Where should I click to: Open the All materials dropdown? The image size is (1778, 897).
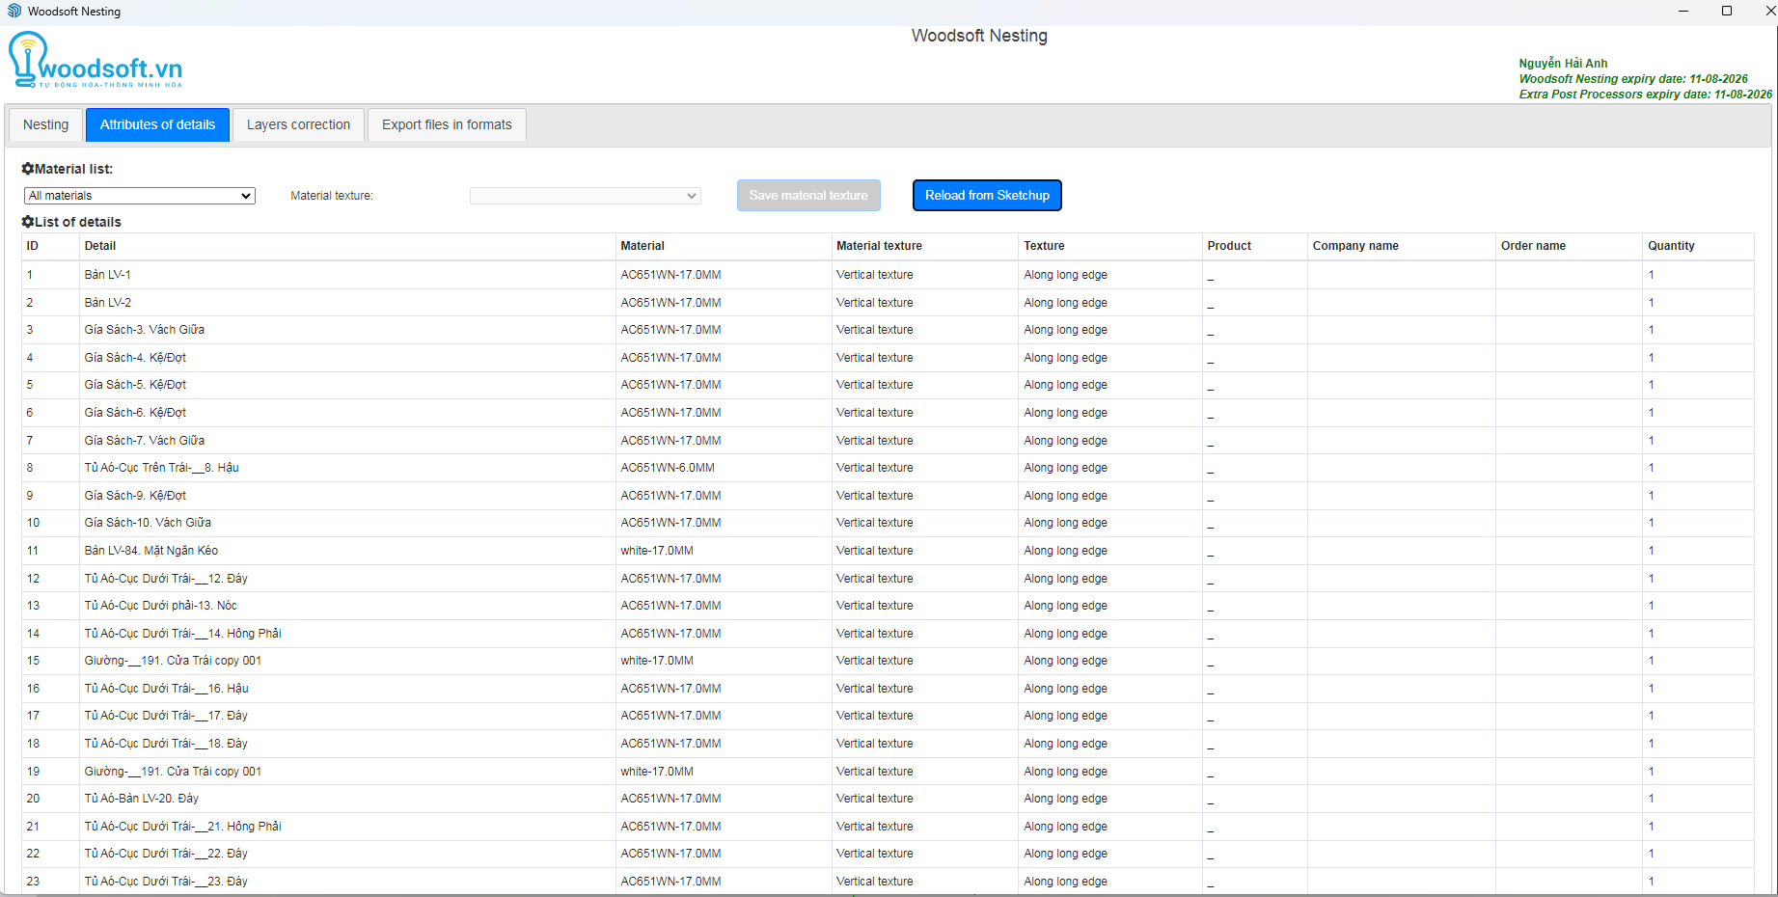click(139, 196)
